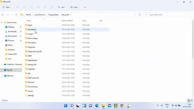This screenshot has height=109, width=194.
Task: Open Task View on taskbar
Action: click(x=78, y=106)
